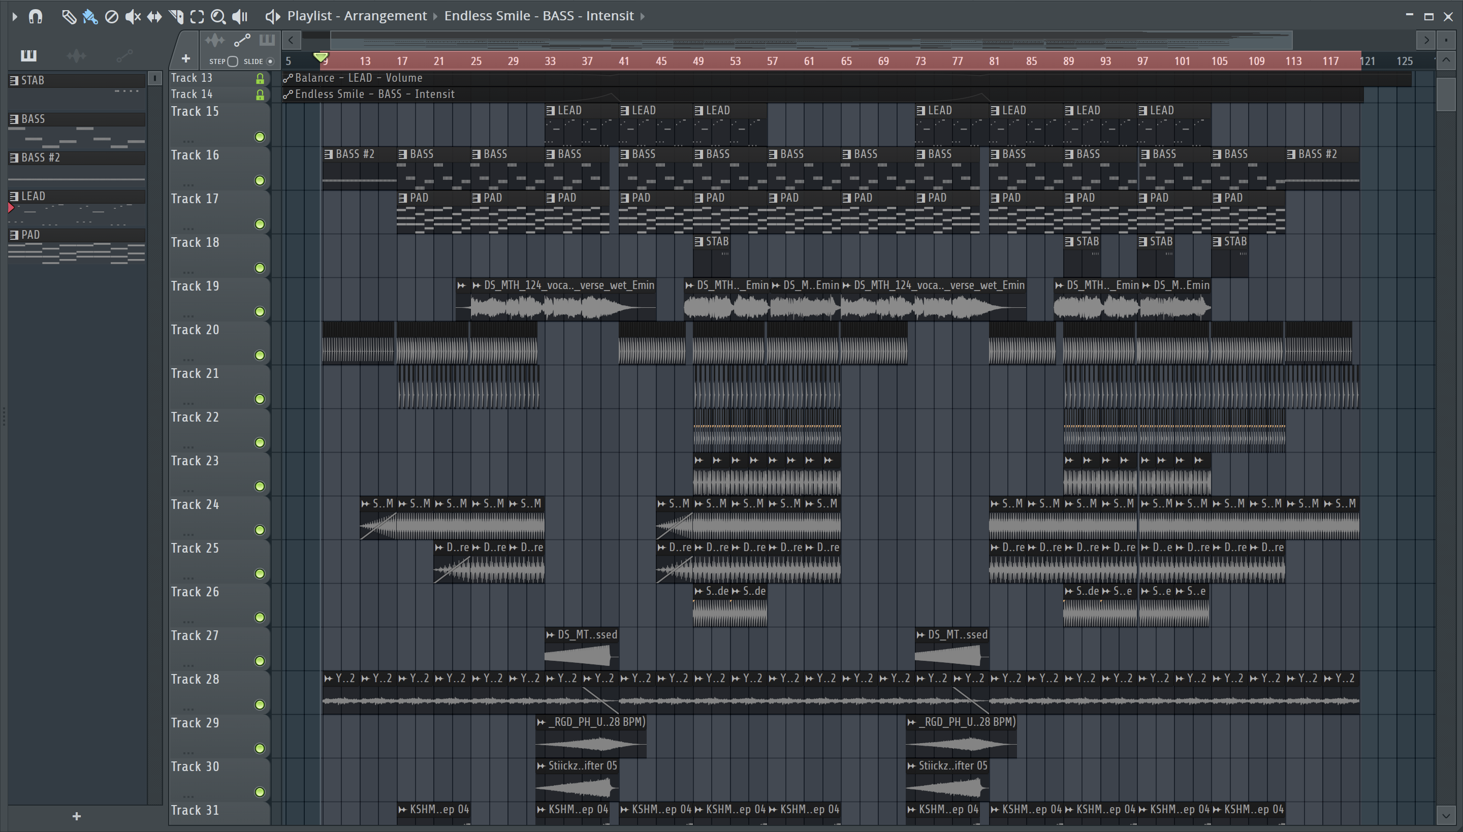Image resolution: width=1463 pixels, height=832 pixels.
Task: Select the PAD pattern in picker
Action: pos(77,235)
